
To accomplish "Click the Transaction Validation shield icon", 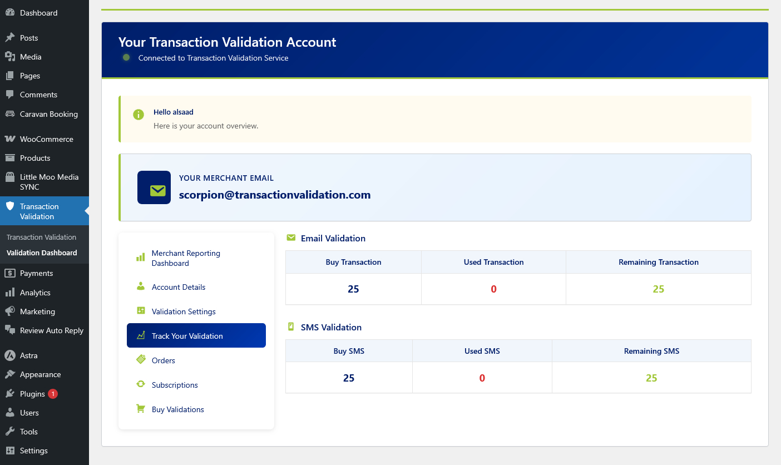I will click(9, 206).
